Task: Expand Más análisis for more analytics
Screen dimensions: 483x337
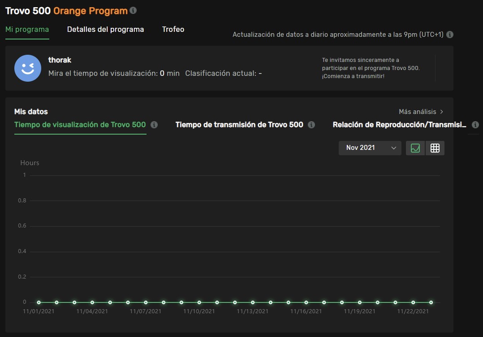Action: tap(420, 111)
